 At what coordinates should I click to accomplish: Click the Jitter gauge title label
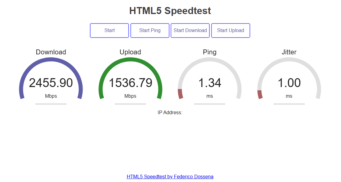[289, 52]
